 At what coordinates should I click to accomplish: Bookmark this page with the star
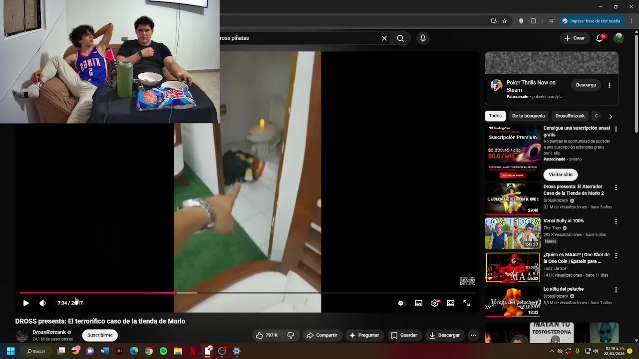click(505, 21)
